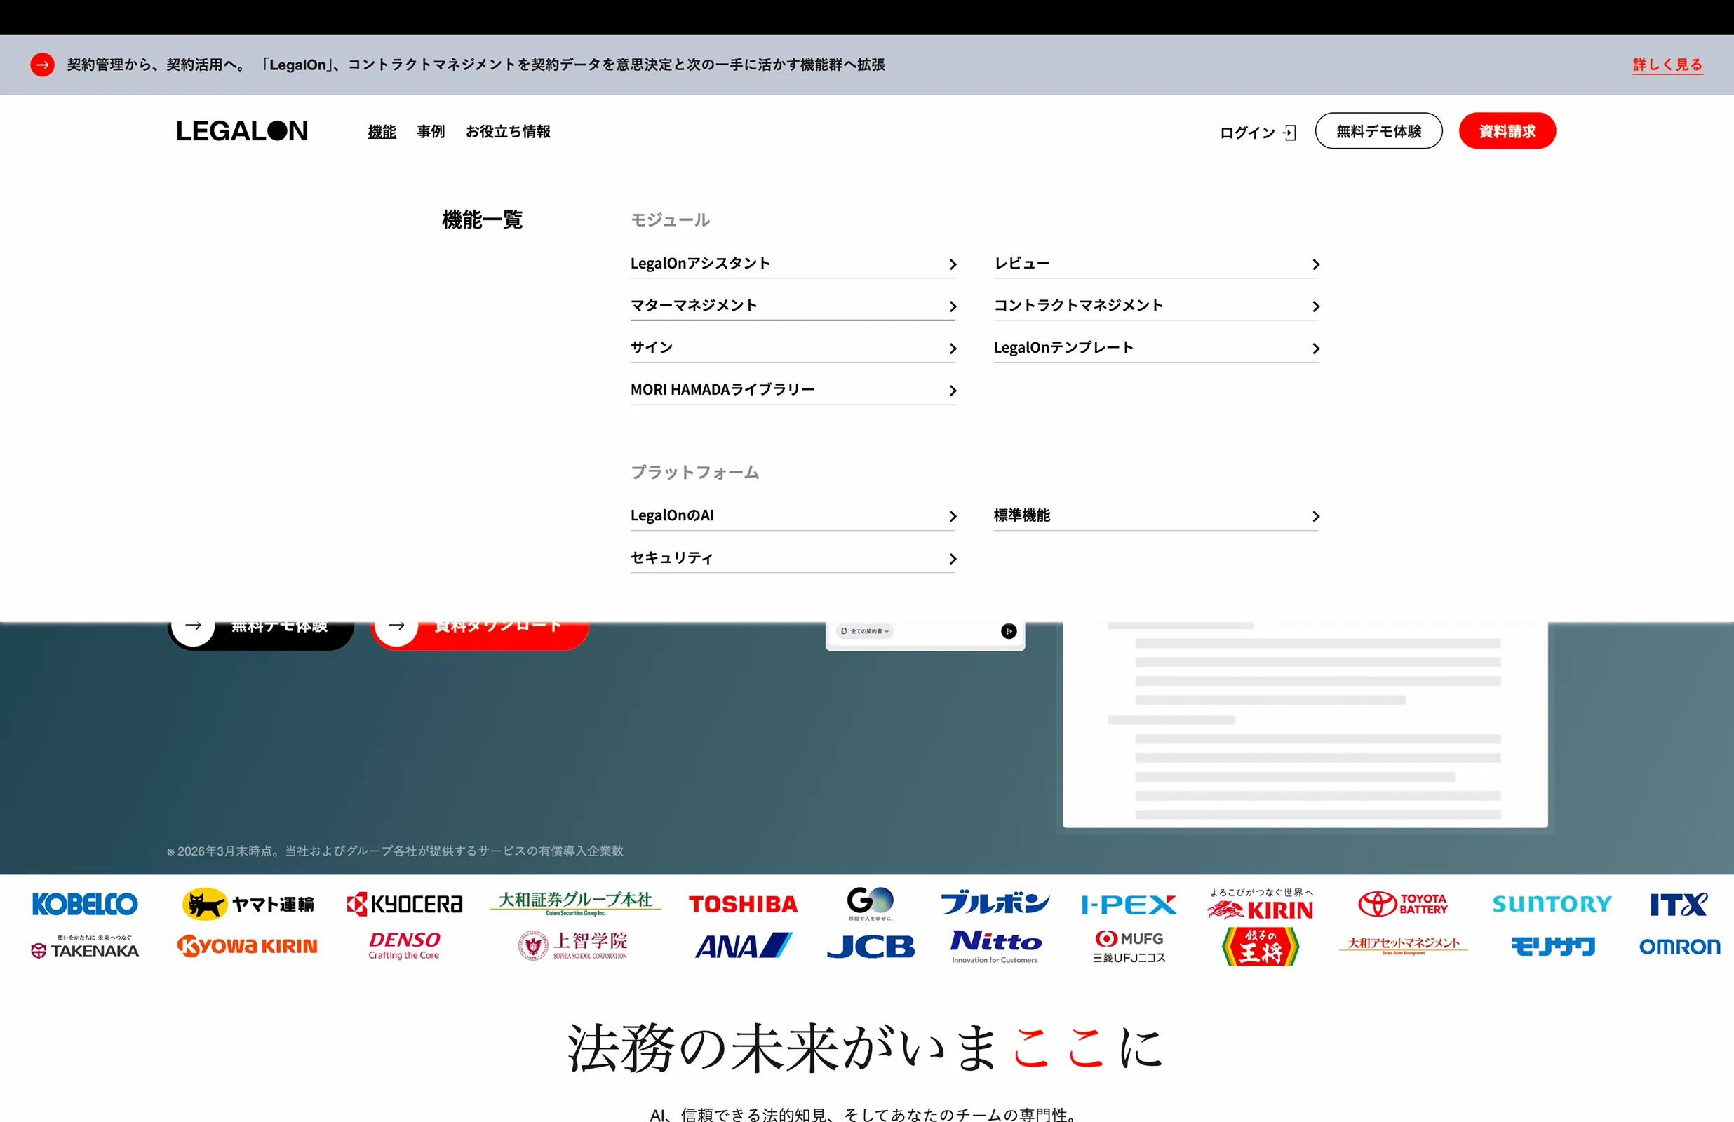Click the chevron next to サイン
1734x1122 pixels.
pos(953,349)
